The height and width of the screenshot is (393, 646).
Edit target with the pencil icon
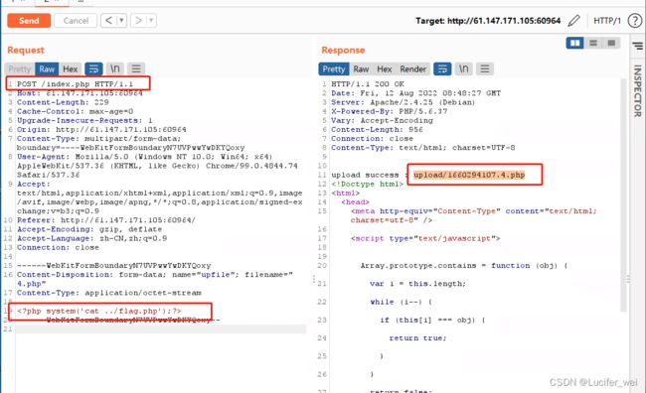[x=573, y=21]
